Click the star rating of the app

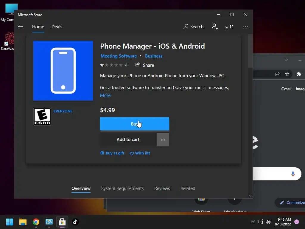click(x=111, y=65)
